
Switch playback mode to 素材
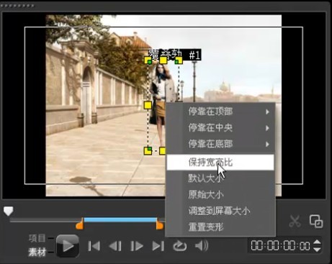[x=37, y=252]
